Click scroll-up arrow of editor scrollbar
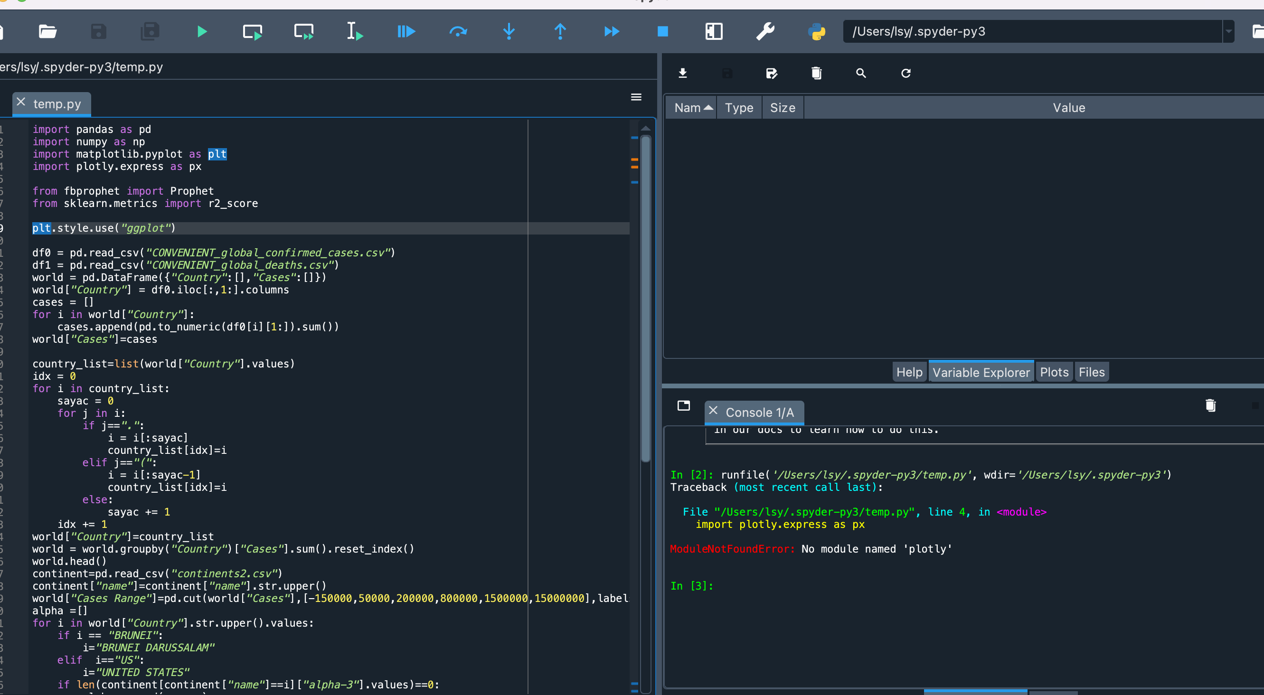Screen dimensions: 1264x695 (x=646, y=129)
